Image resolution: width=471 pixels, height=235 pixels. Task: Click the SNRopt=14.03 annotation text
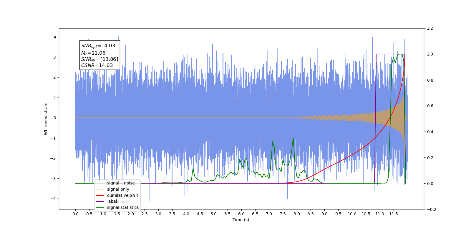98,46
